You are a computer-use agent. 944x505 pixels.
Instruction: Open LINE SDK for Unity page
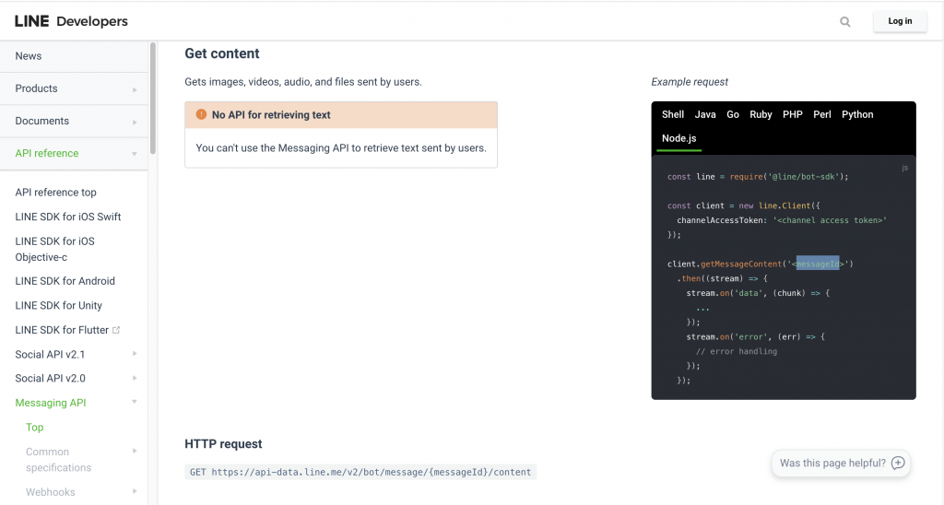click(x=58, y=306)
